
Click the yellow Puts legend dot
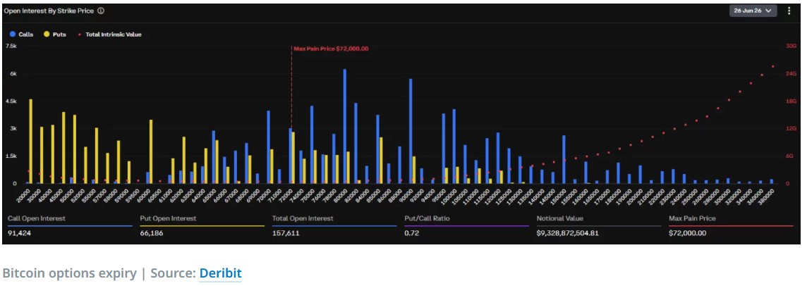(x=47, y=35)
